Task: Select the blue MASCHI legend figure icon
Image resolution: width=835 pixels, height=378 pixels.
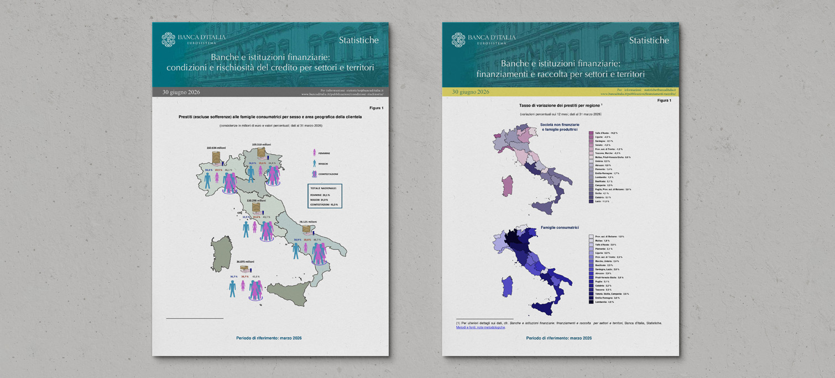Action: [x=315, y=163]
